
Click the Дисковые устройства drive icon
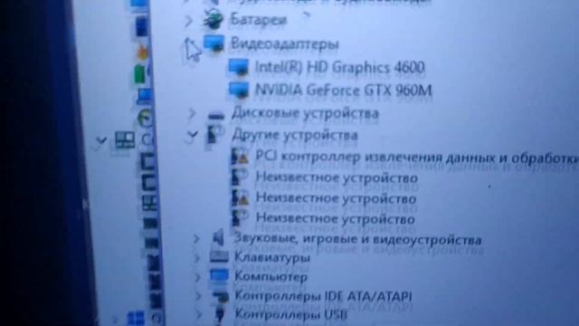tap(216, 115)
